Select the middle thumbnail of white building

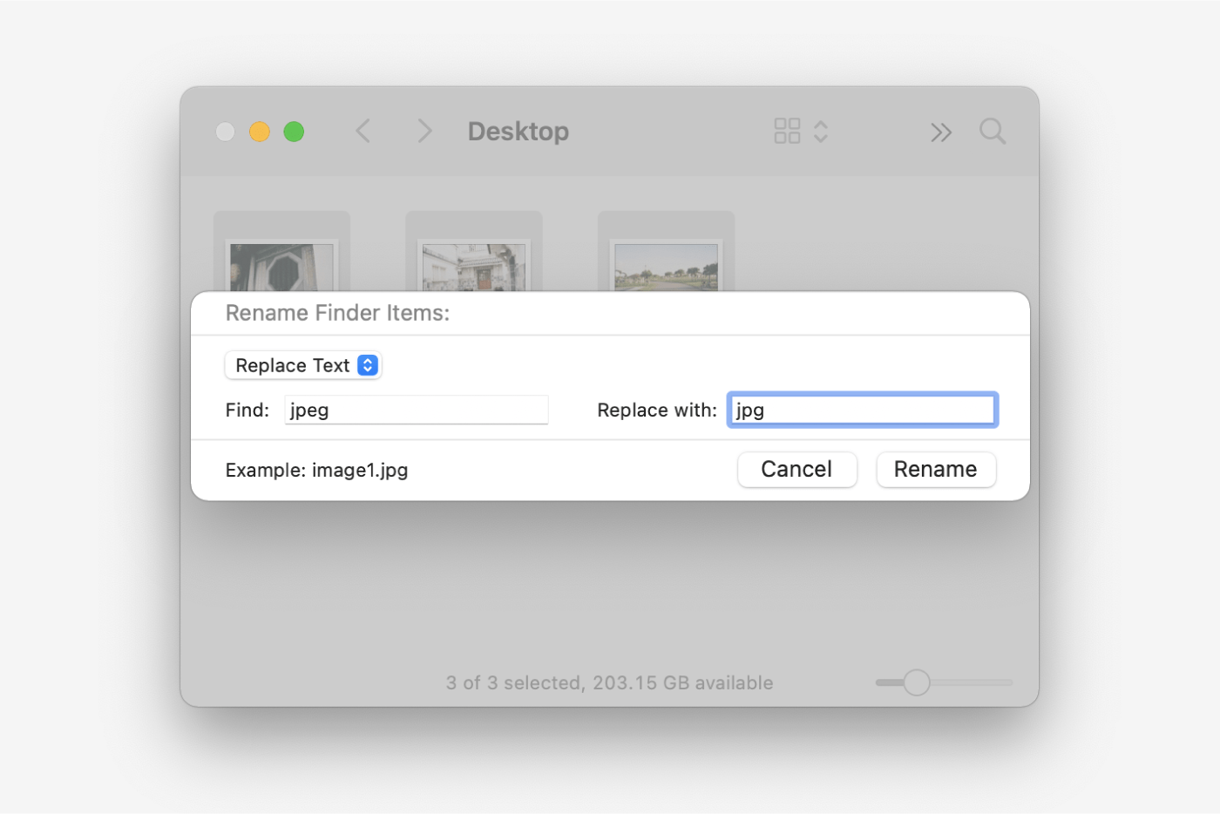pyautogui.click(x=474, y=266)
